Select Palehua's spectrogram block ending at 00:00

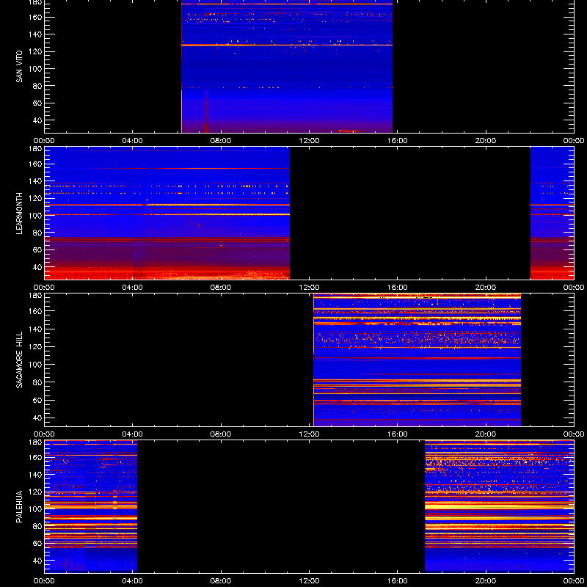click(500, 506)
